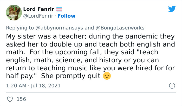
Task: Click the 156 likes count
Action: (x=21, y=99)
